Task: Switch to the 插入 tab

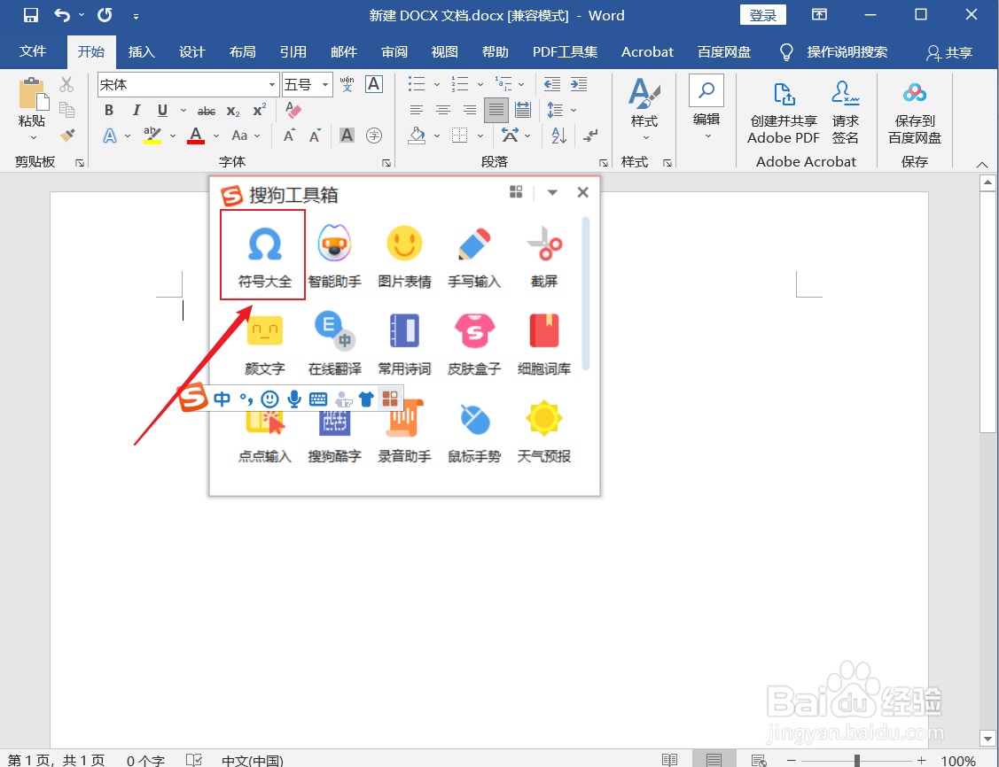Action: (x=142, y=52)
